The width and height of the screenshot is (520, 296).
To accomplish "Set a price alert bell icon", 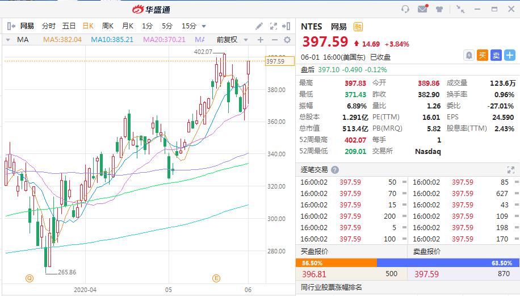I will [x=468, y=55].
